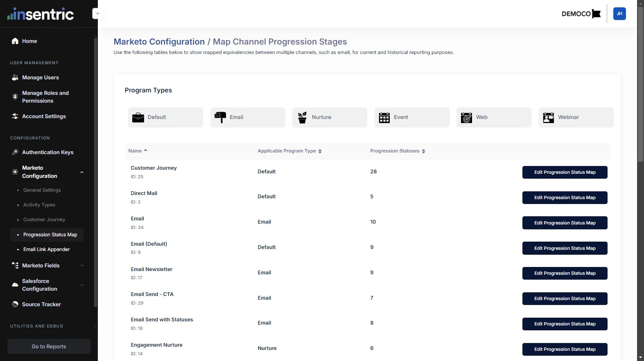
Task: Click the DEMOCO flag logo
Action: (x=581, y=13)
